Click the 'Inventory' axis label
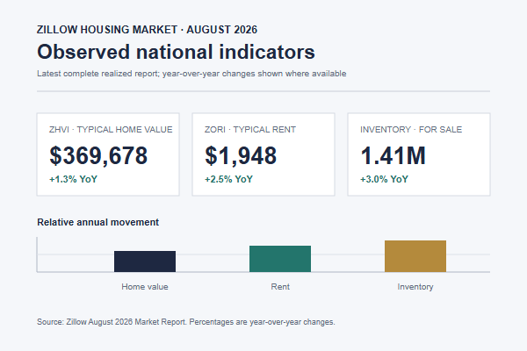This screenshot has height=351, width=527. [415, 287]
